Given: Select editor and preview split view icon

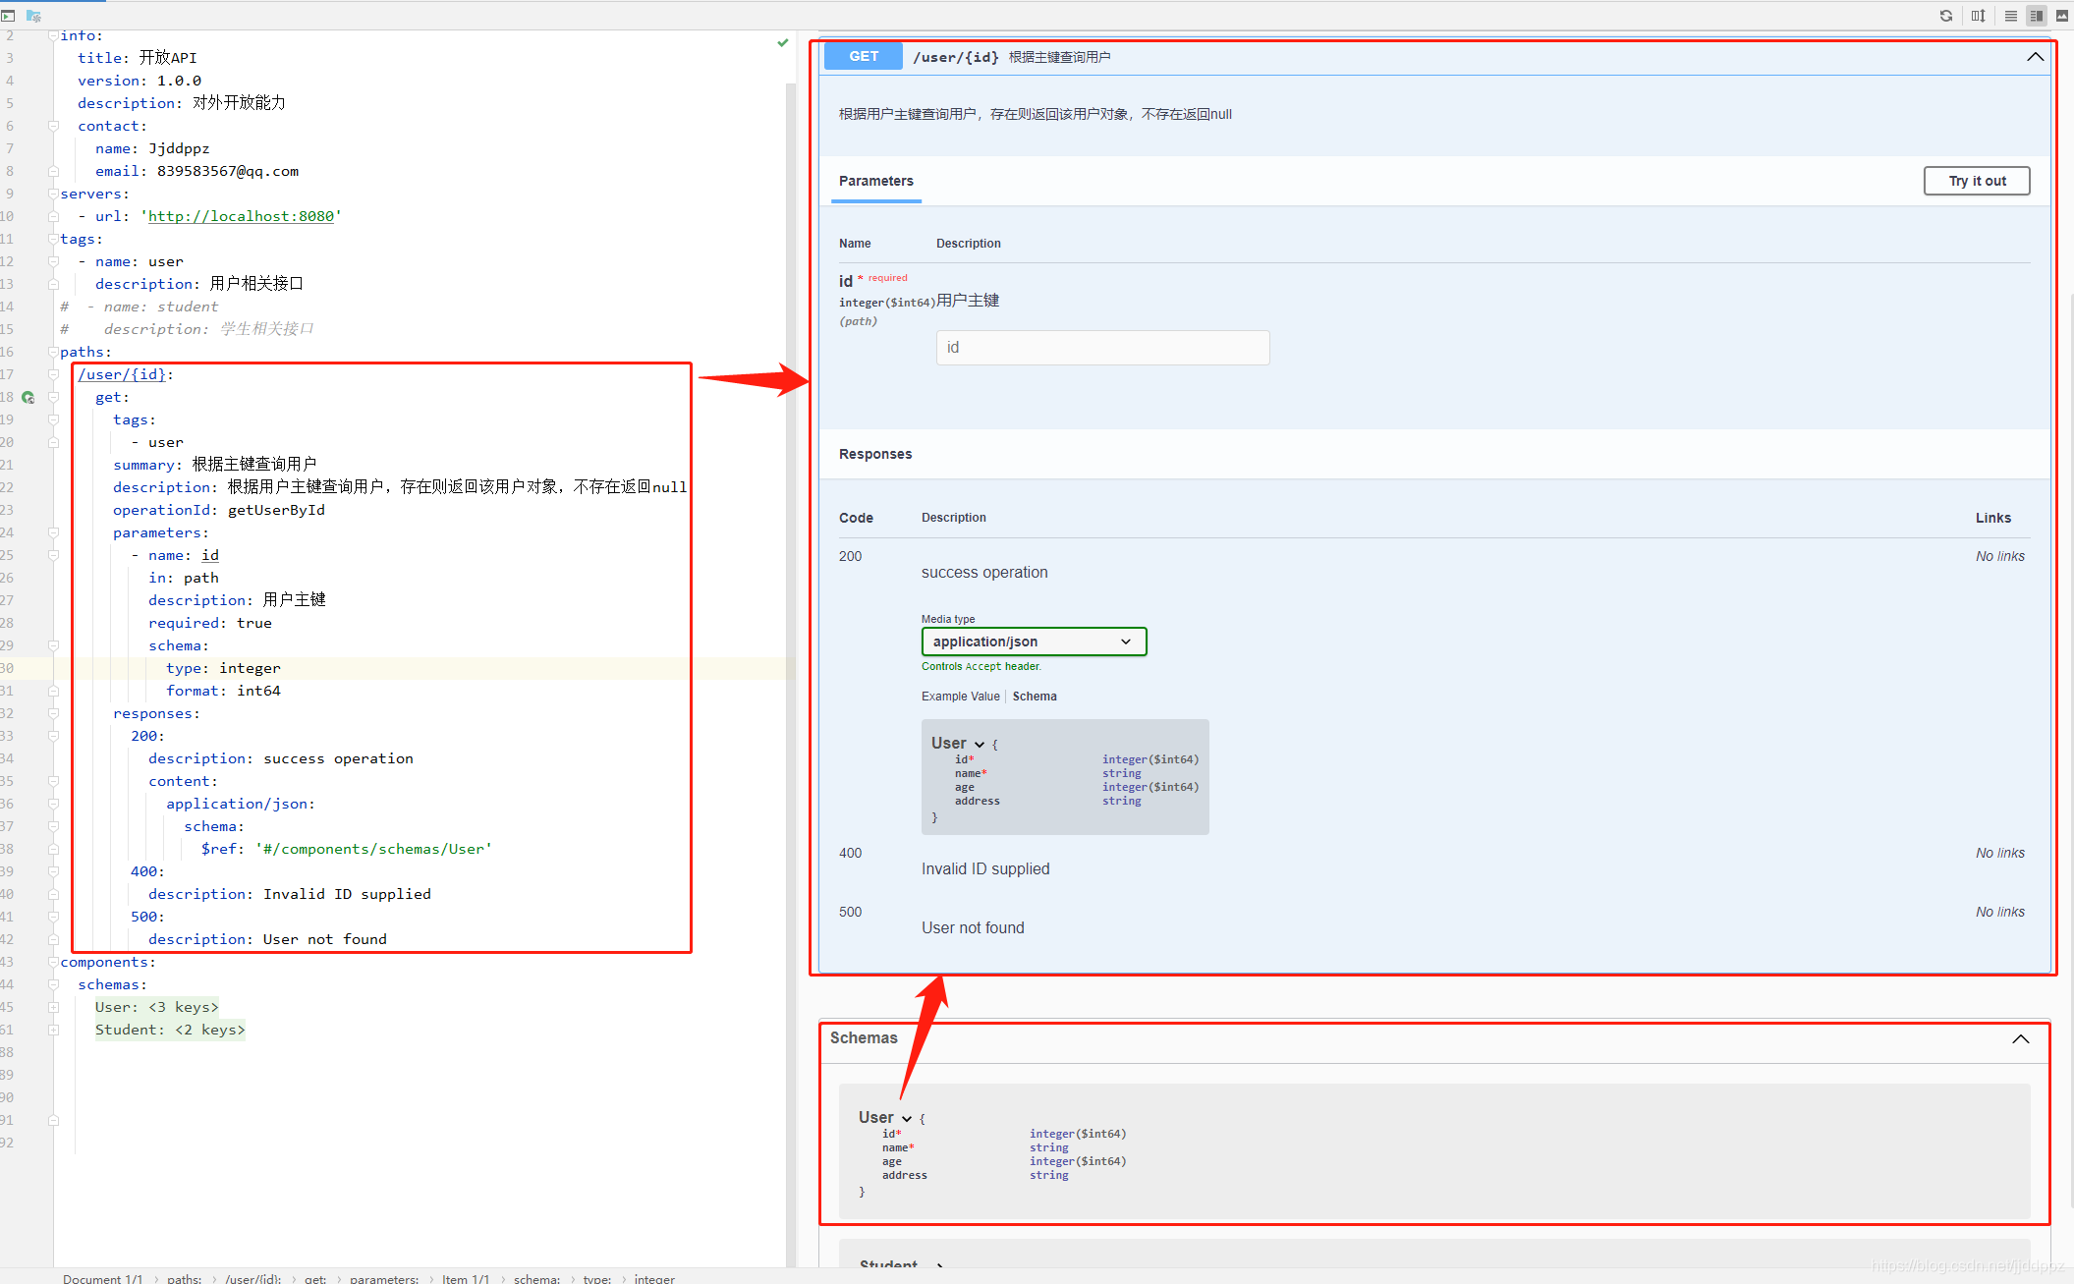Looking at the screenshot, I should [2037, 16].
